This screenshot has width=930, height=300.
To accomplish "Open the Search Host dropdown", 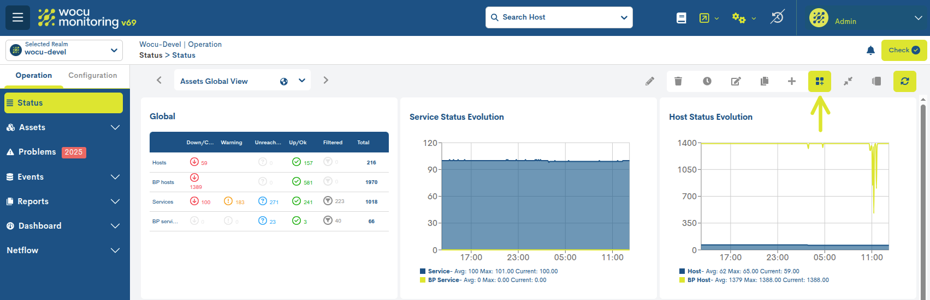I will point(624,17).
